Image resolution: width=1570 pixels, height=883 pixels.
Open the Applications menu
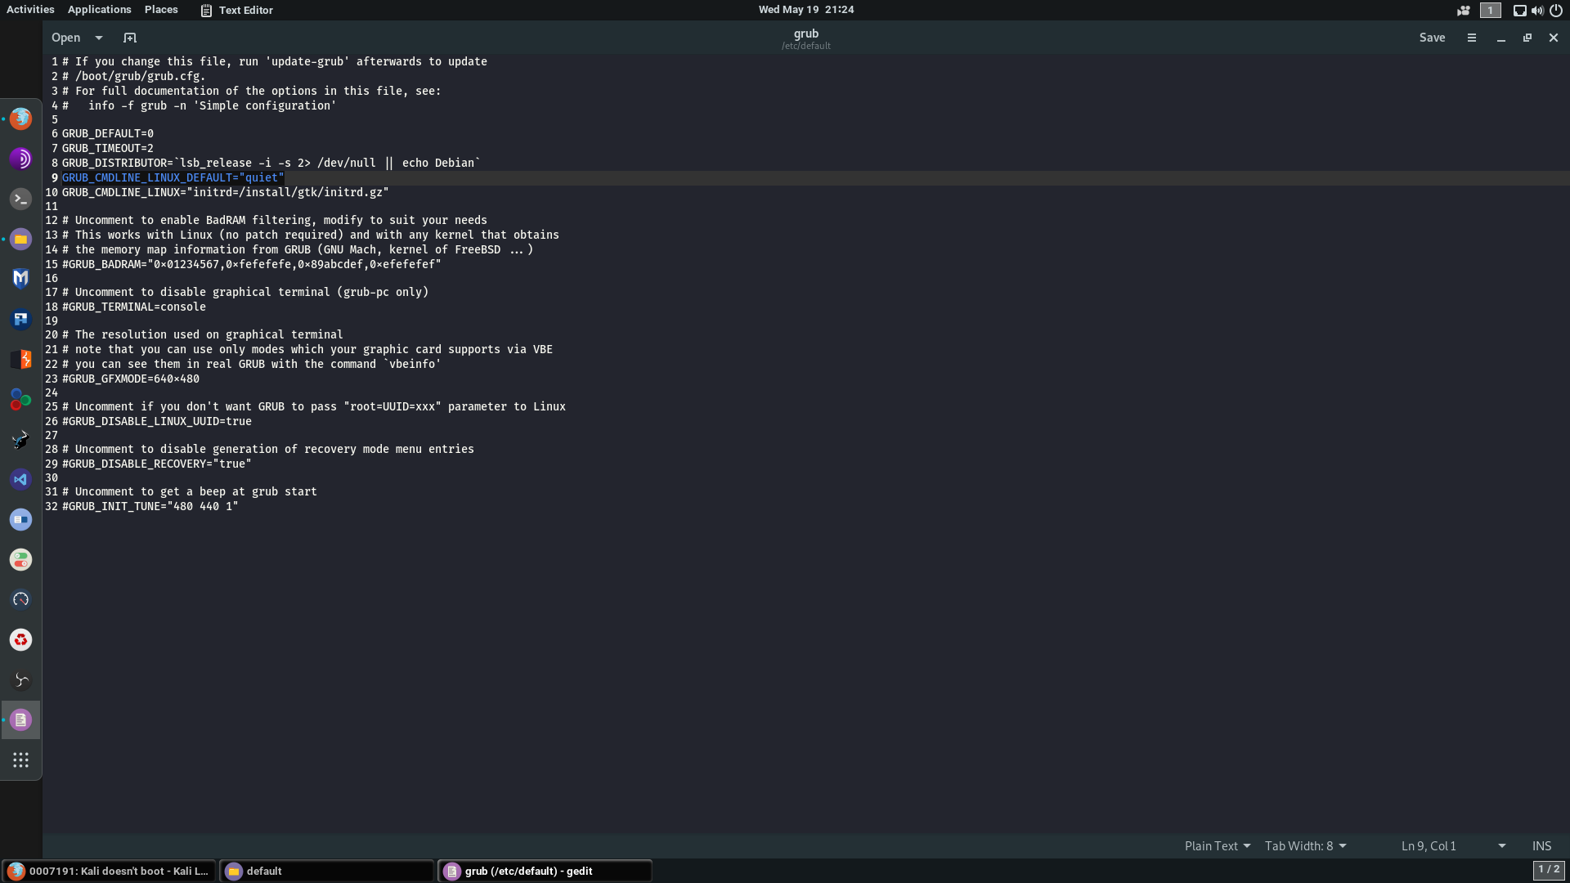pos(99,10)
